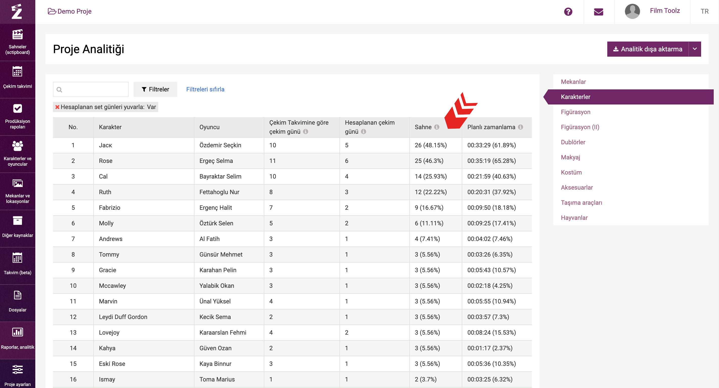Open Çekim takvimi in the sidebar
This screenshot has width=719, height=388.
pos(18,80)
